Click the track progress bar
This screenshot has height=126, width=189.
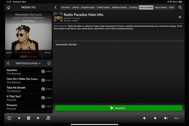click(x=28, y=53)
